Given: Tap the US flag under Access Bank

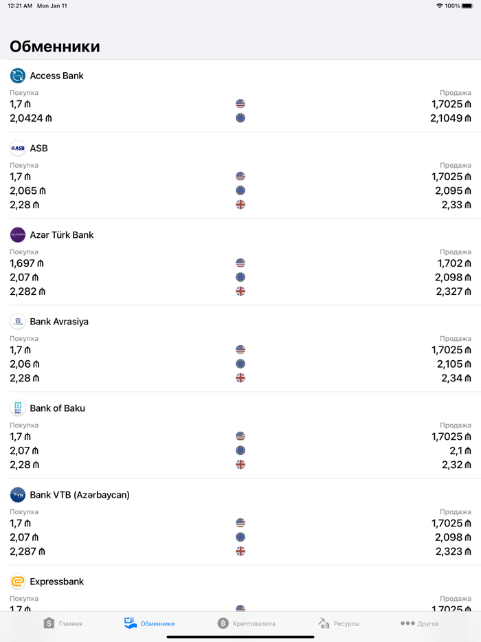Looking at the screenshot, I should pyautogui.click(x=240, y=104).
